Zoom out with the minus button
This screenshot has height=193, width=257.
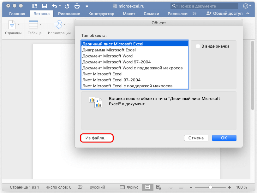(x=191, y=187)
